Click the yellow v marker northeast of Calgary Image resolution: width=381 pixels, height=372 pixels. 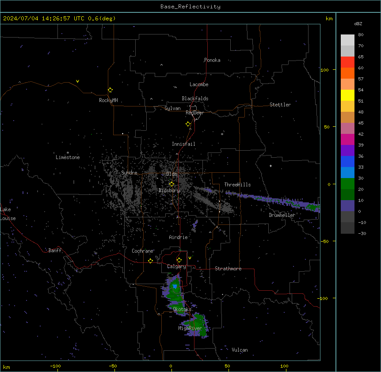pos(190,258)
